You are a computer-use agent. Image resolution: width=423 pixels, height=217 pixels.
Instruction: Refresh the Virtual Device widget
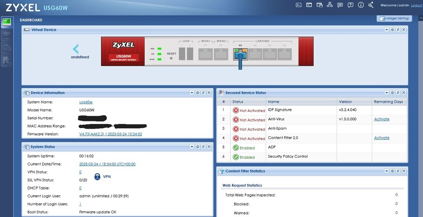398,30
